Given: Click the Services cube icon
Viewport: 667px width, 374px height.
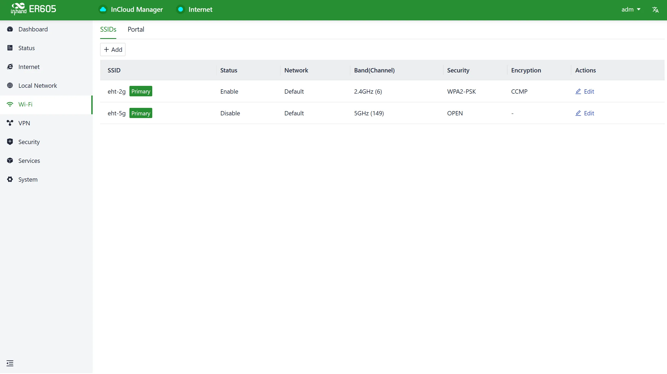Looking at the screenshot, I should [10, 161].
